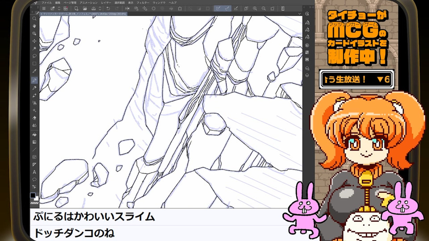The width and height of the screenshot is (429, 241).
Task: Open the ヘルプ menu
Action: (x=172, y=3)
